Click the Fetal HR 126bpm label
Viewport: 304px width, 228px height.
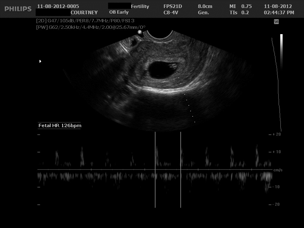point(60,126)
